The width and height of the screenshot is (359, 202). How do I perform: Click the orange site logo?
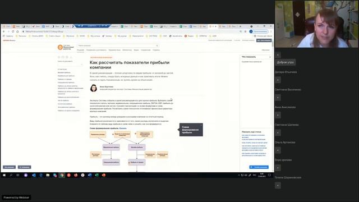(60, 47)
